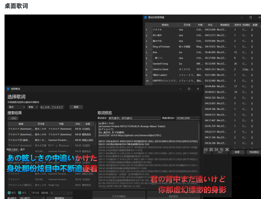The image size is (261, 199).
Task: Maximize the 歌词关联管理器 window
Action: 250,17
